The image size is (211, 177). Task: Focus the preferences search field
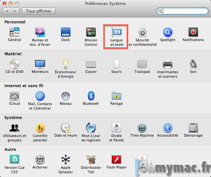tap(182, 11)
